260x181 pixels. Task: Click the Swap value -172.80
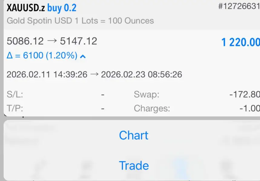pos(245,95)
